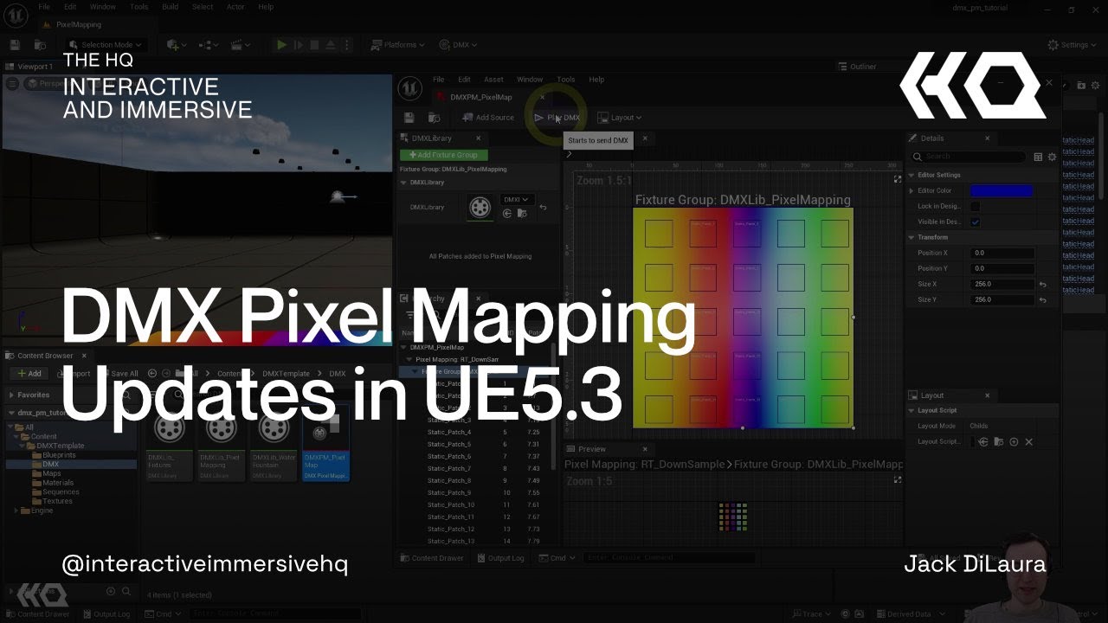Click the Position Y value field
The height and width of the screenshot is (623, 1108).
pyautogui.click(x=1002, y=268)
